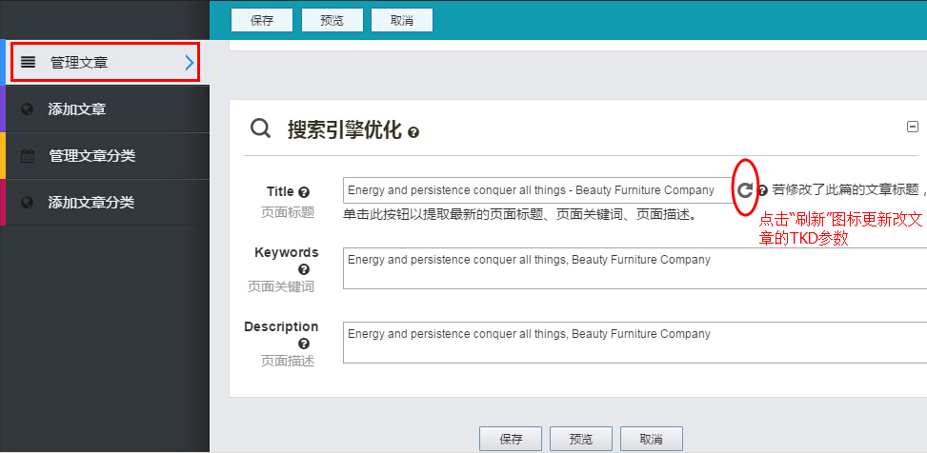Click the list icon beside 管理文章
927x453 pixels.
[28, 62]
